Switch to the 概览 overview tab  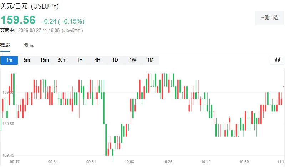coord(5,45)
